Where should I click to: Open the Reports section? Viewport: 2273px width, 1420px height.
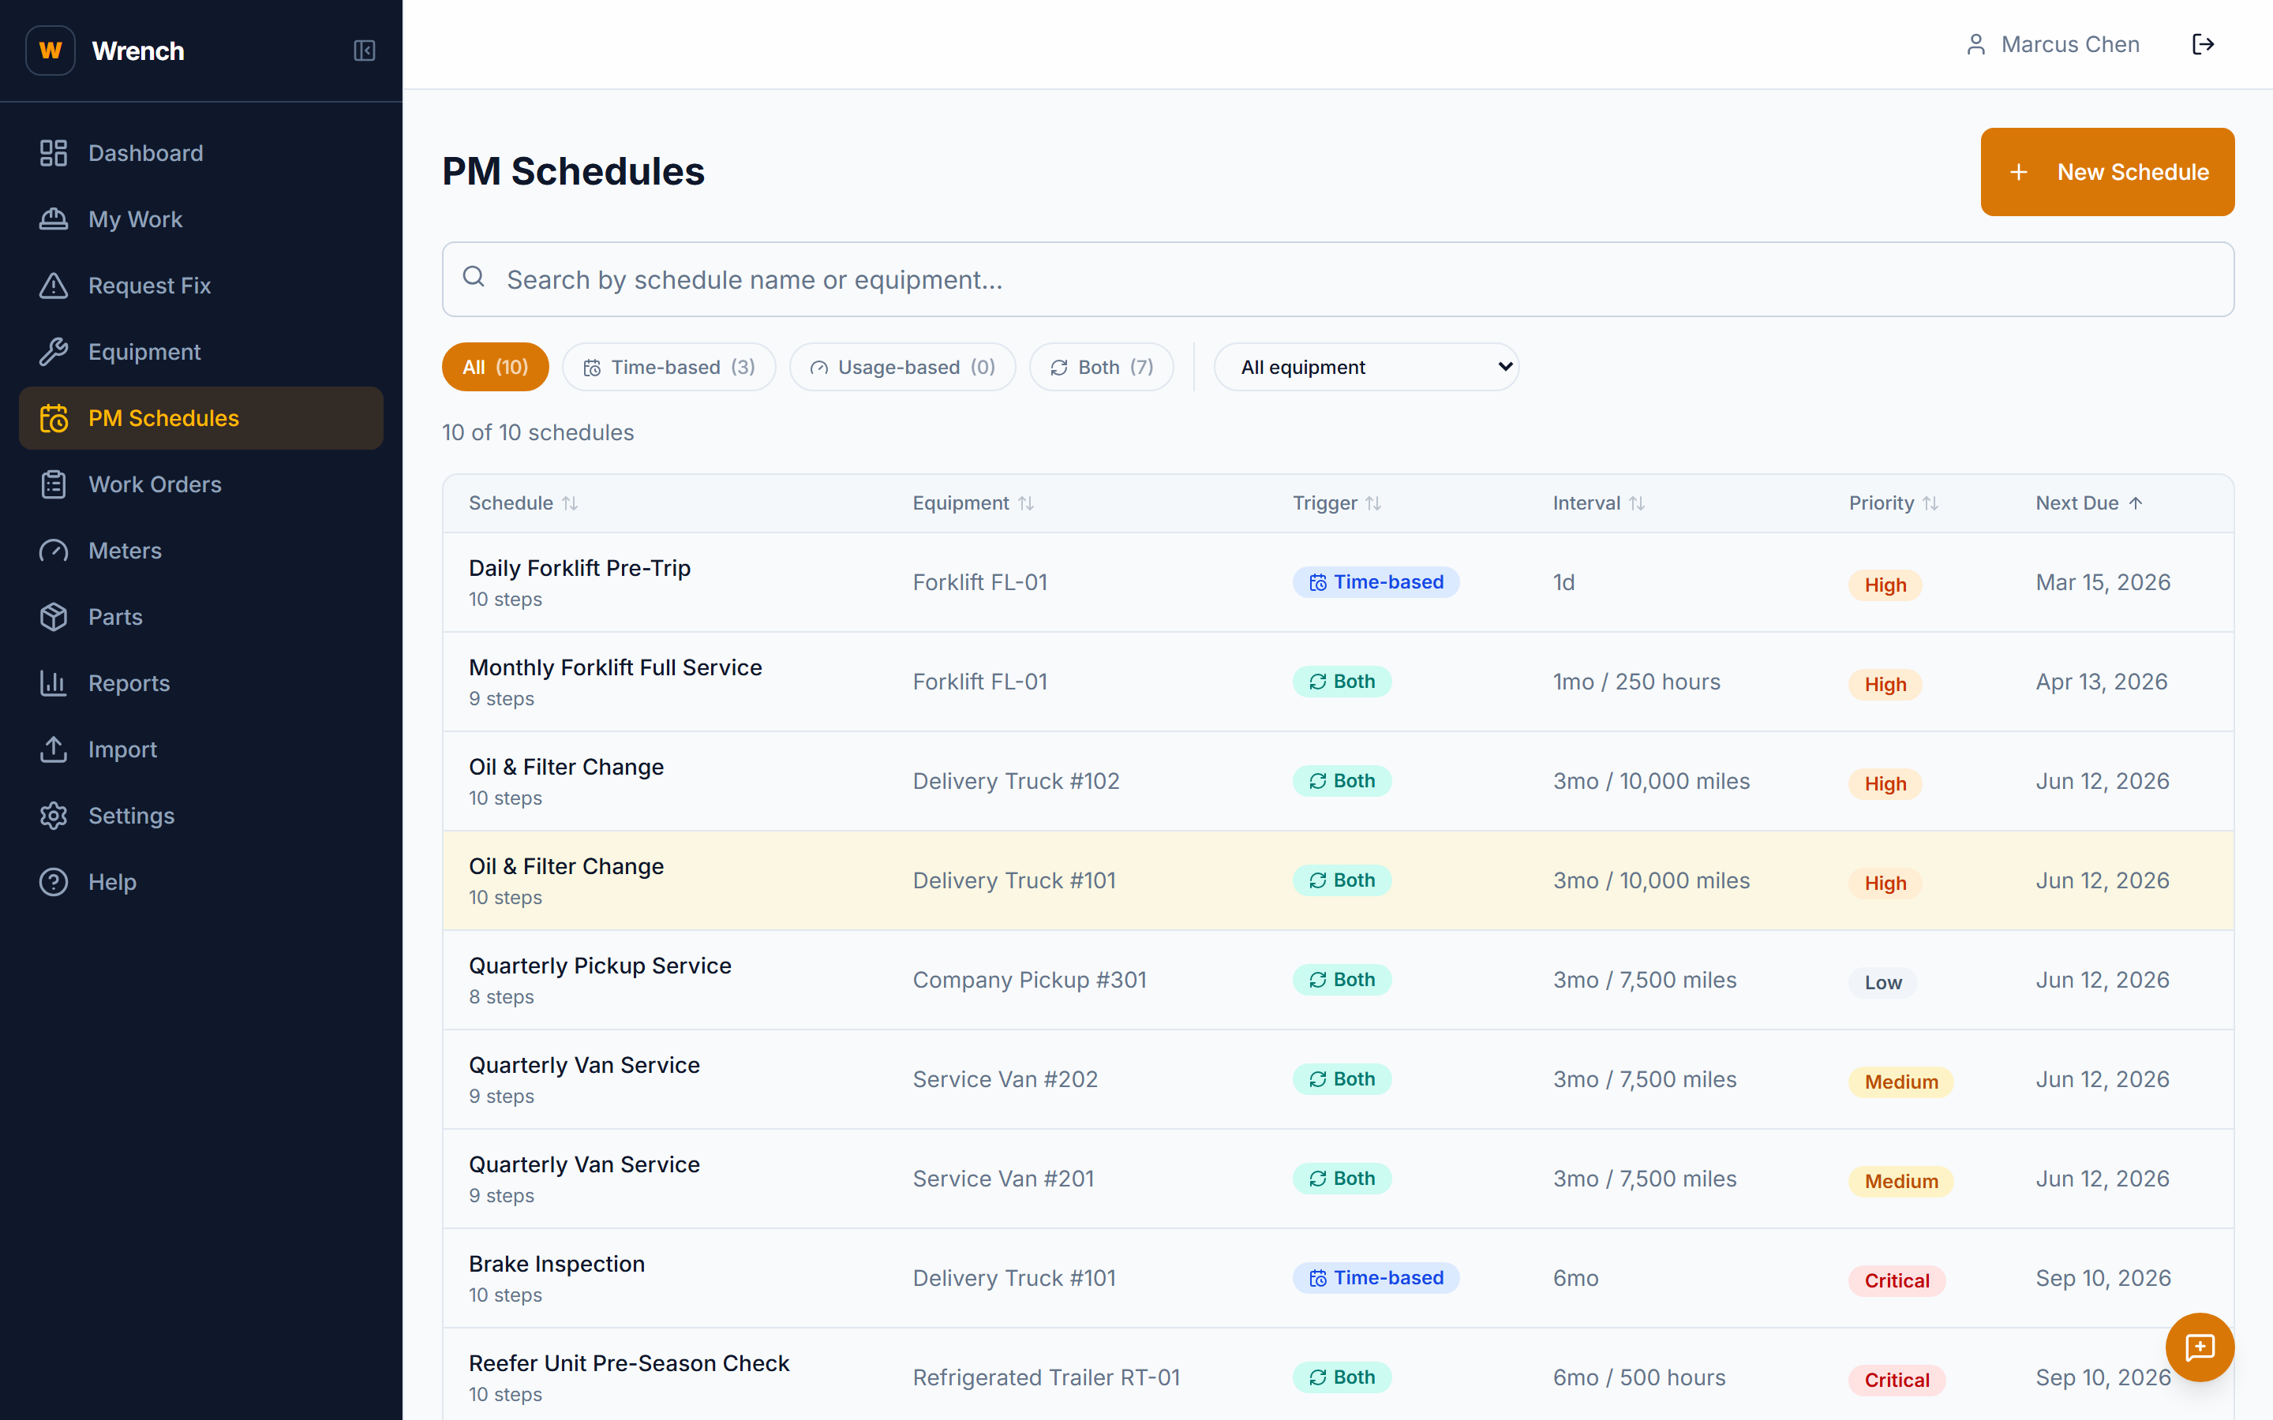[x=129, y=682]
